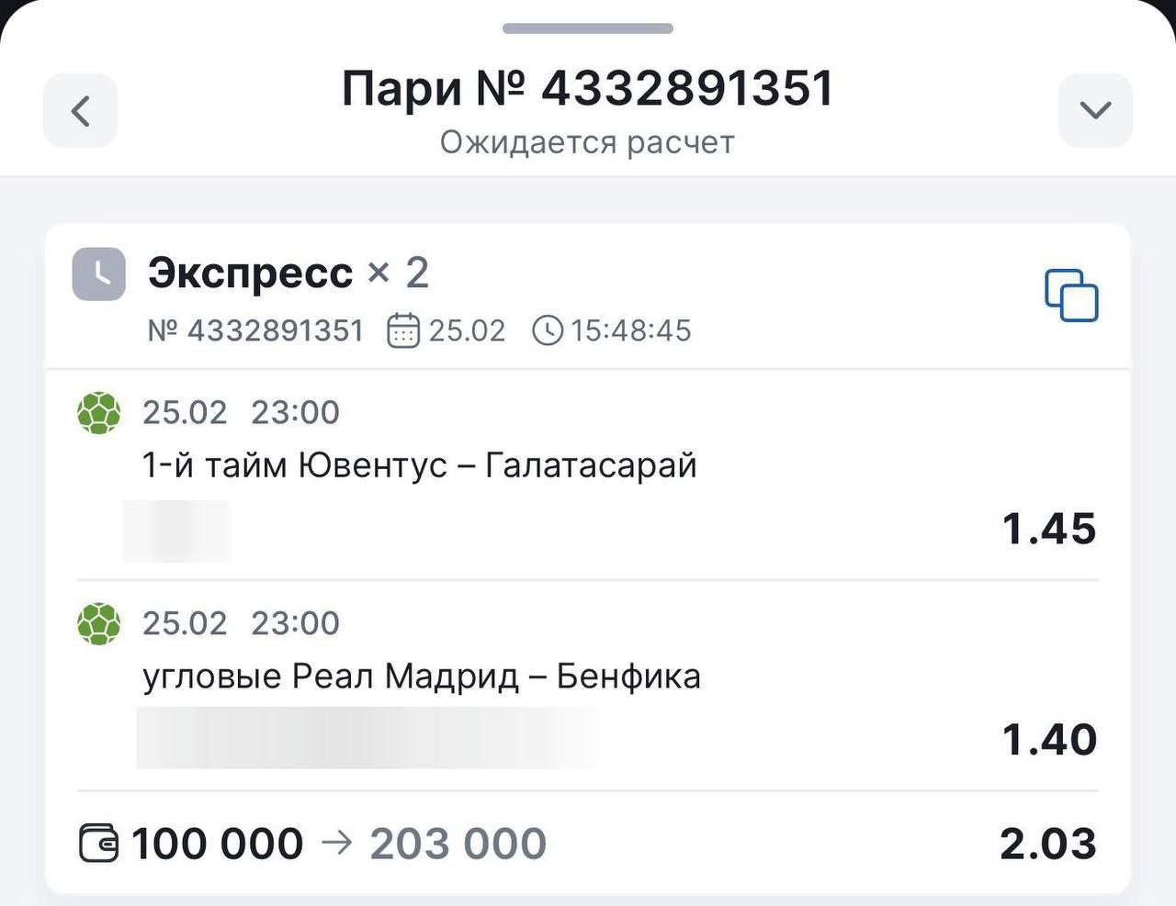Tap the stake amount 100 000

click(217, 844)
